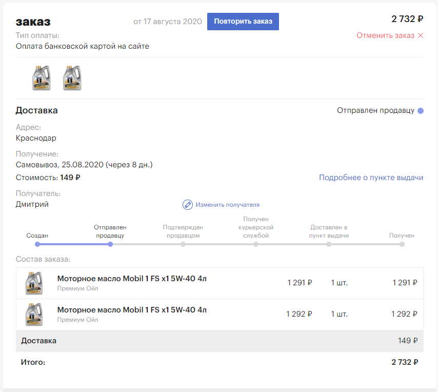Click Отправлен продавцу status text at right
The image size is (438, 392).
[x=376, y=111]
